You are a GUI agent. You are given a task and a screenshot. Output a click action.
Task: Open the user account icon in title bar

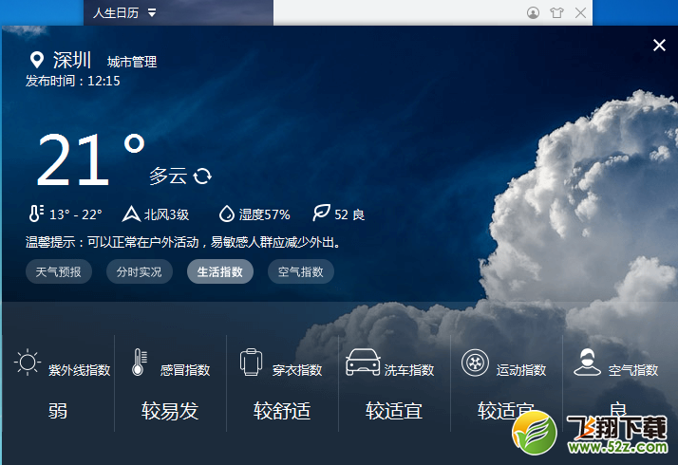pos(533,13)
